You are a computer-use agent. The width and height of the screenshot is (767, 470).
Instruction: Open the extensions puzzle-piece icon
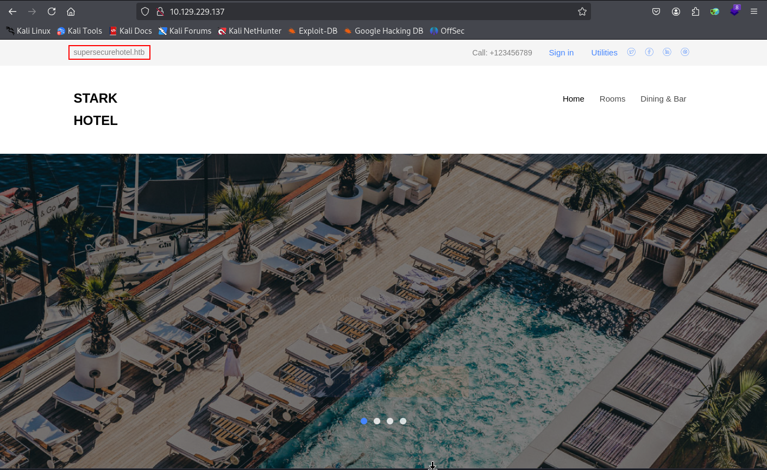695,11
